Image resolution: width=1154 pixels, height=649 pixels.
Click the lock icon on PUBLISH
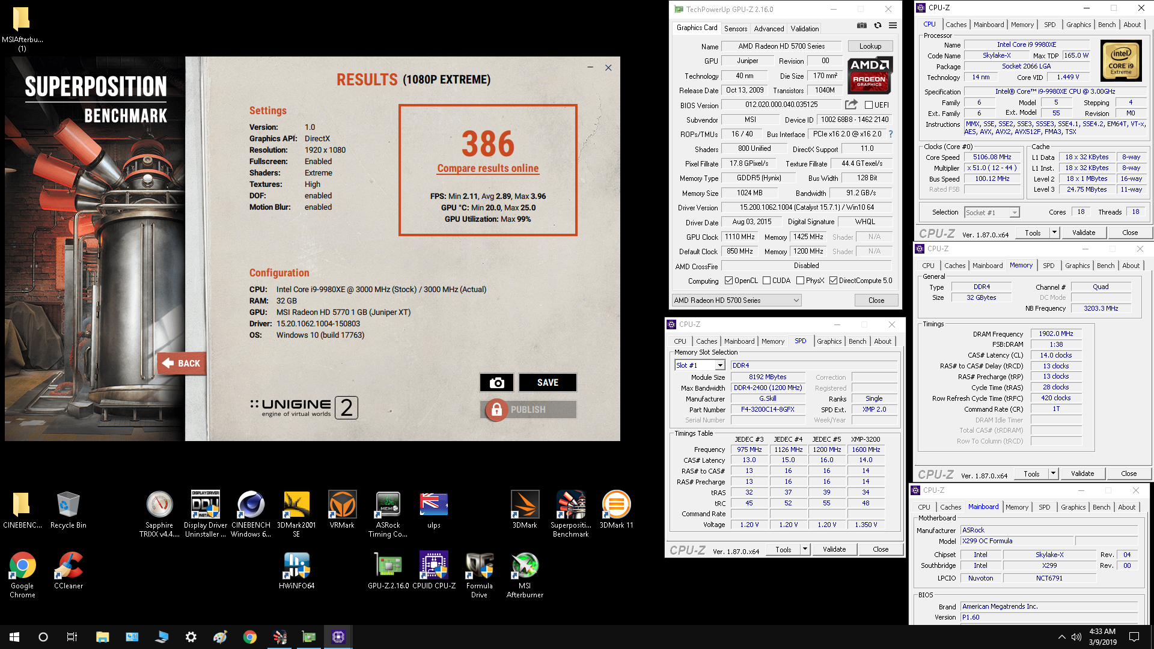[x=496, y=410]
